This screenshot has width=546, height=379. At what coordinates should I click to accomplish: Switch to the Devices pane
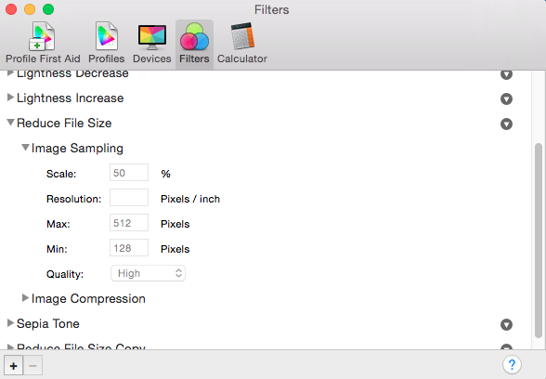point(152,43)
